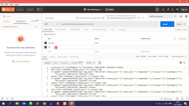
Task: Click the heart icon in header
Action: 177,9
